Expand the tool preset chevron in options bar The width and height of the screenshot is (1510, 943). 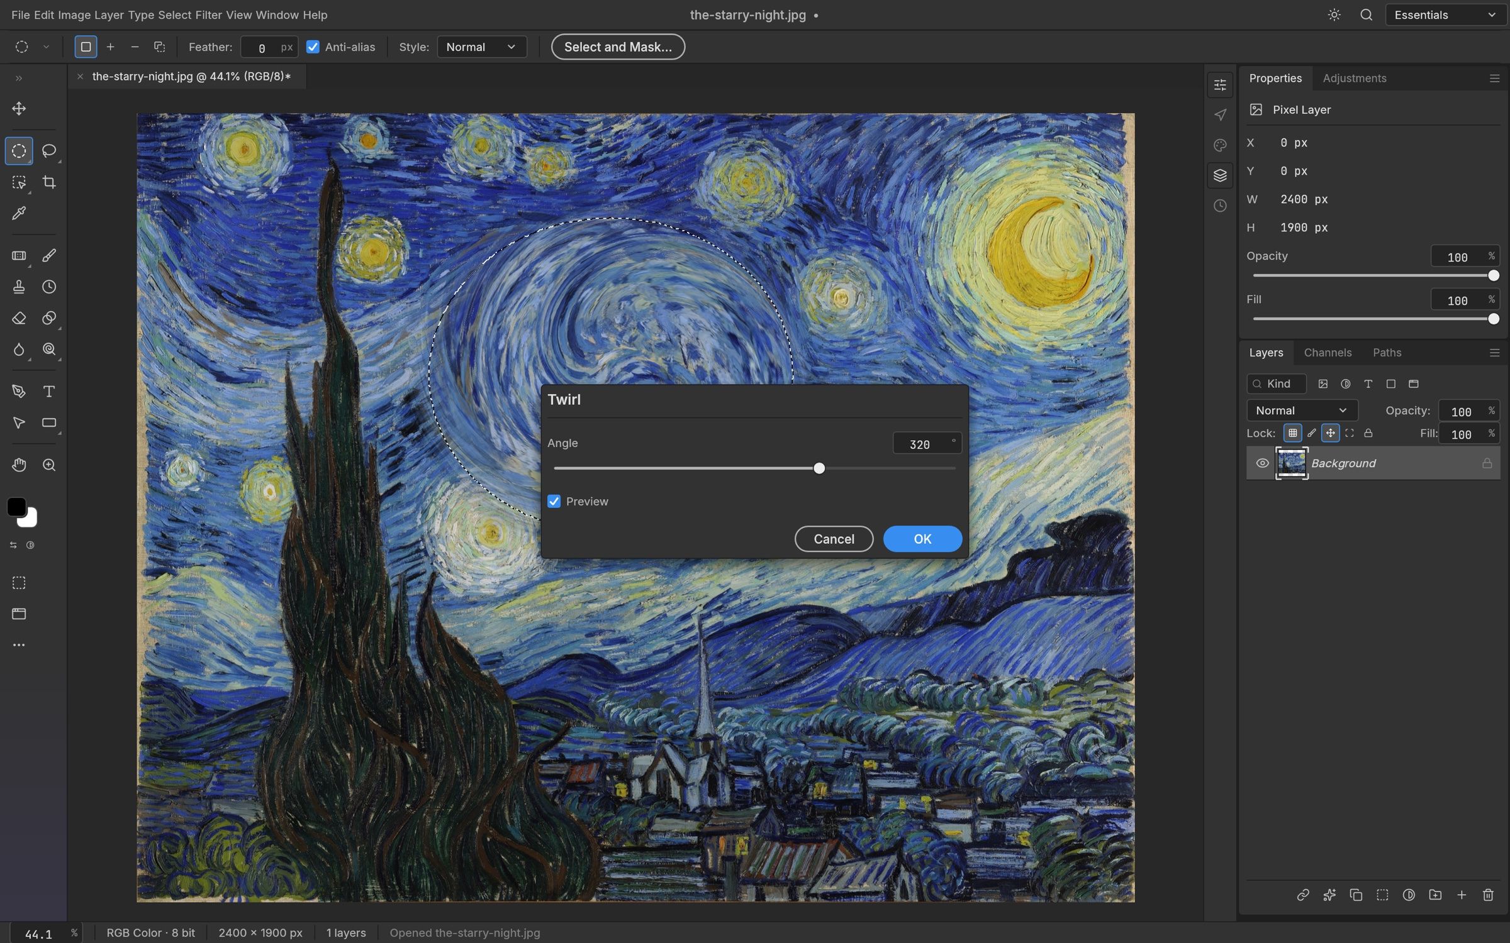coord(46,47)
